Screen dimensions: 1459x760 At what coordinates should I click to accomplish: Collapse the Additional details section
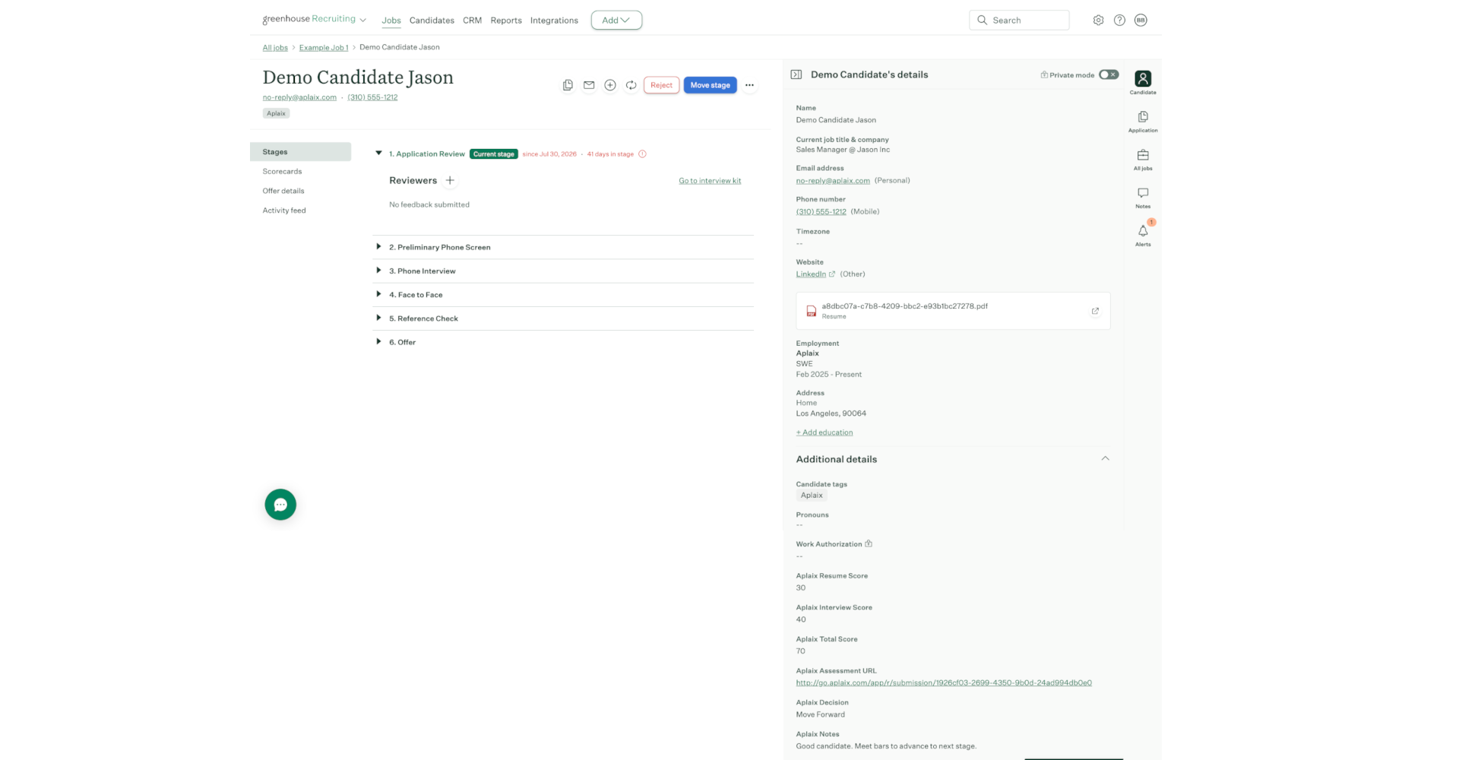[x=1105, y=458]
